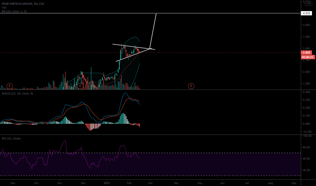
Task: Click the MACD (12, 26, close, 9) label
Action: click(17, 93)
